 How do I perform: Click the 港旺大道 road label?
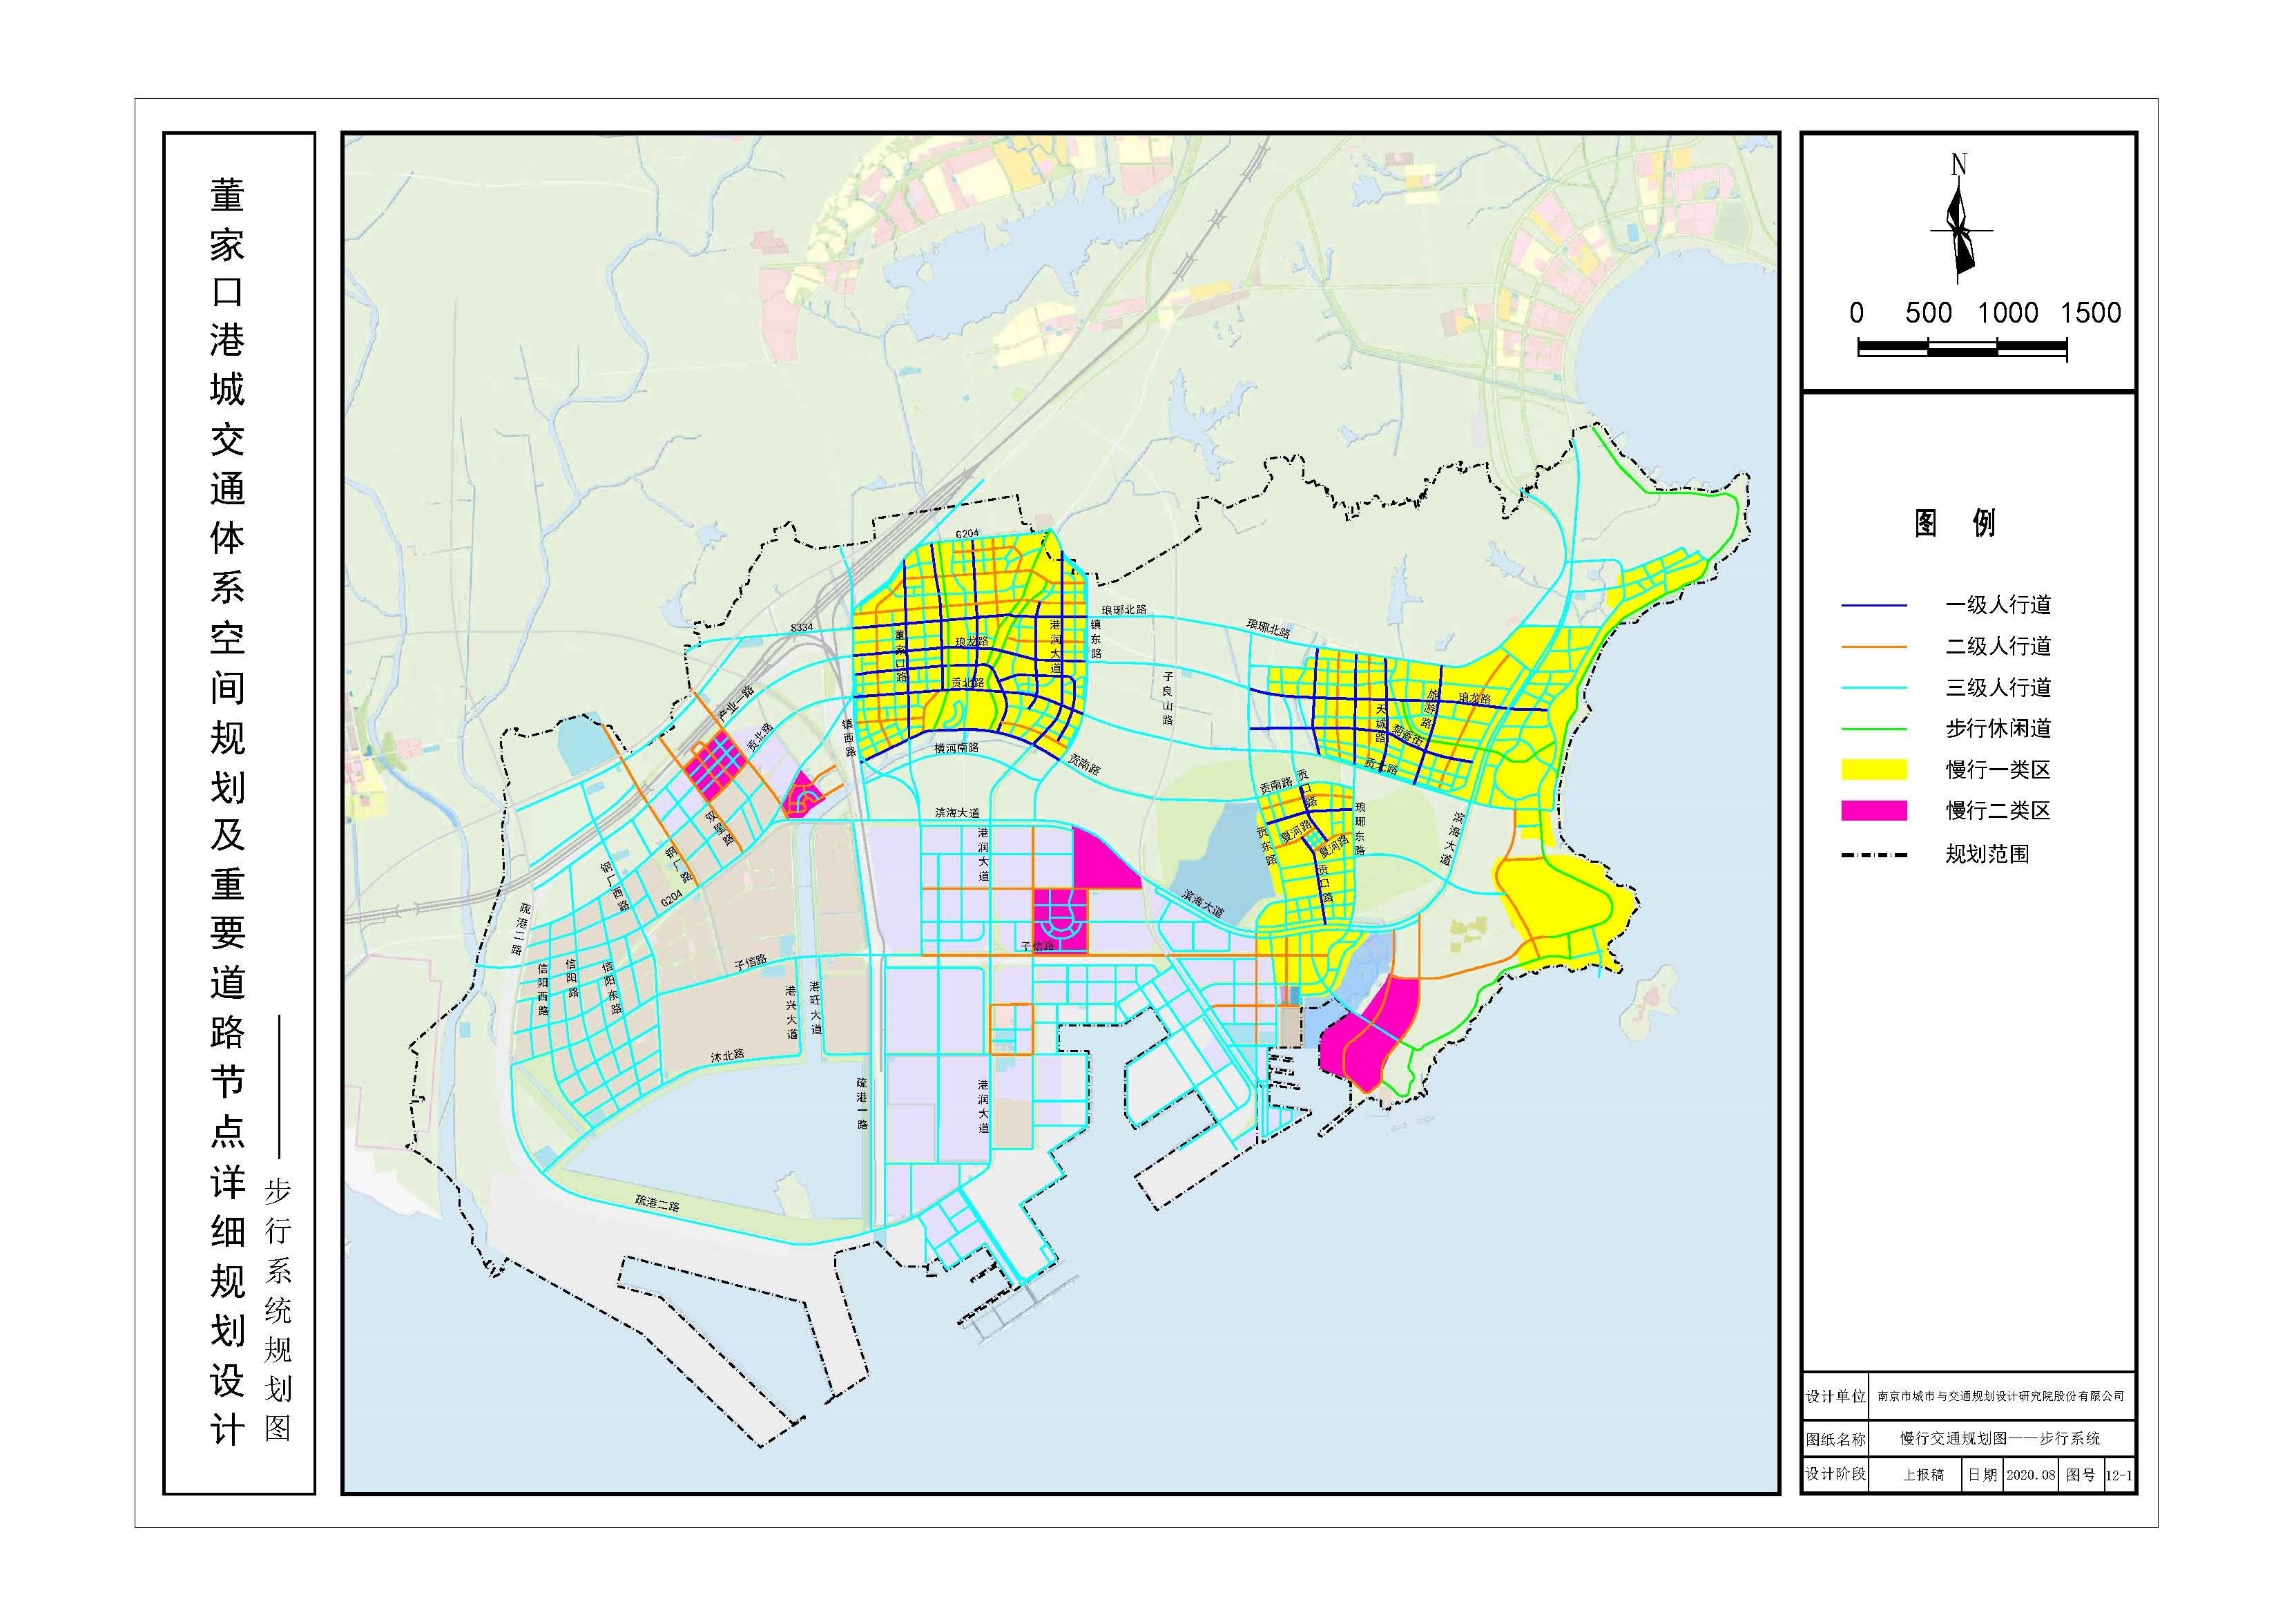(816, 1008)
